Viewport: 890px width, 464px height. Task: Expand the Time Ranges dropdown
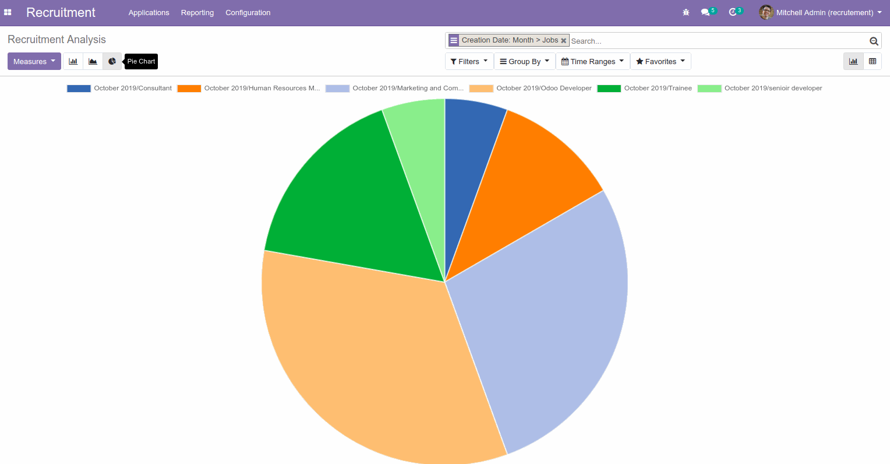[x=592, y=61]
